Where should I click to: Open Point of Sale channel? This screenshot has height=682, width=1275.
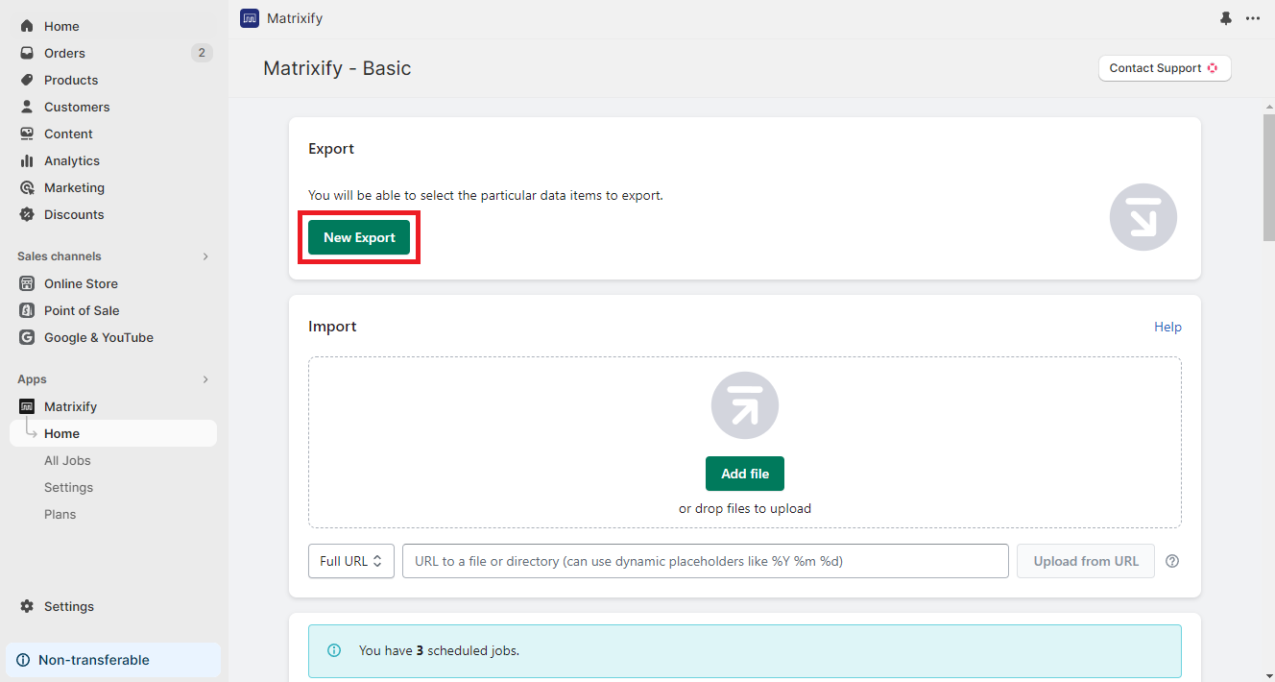[82, 310]
